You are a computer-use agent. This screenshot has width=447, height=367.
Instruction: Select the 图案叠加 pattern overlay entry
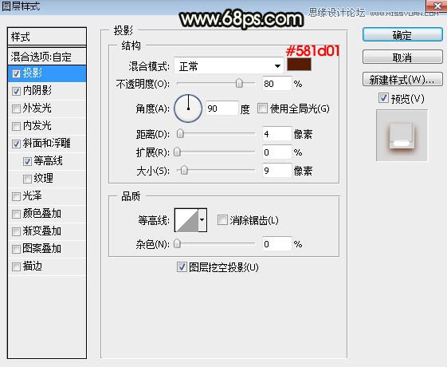(x=47, y=249)
